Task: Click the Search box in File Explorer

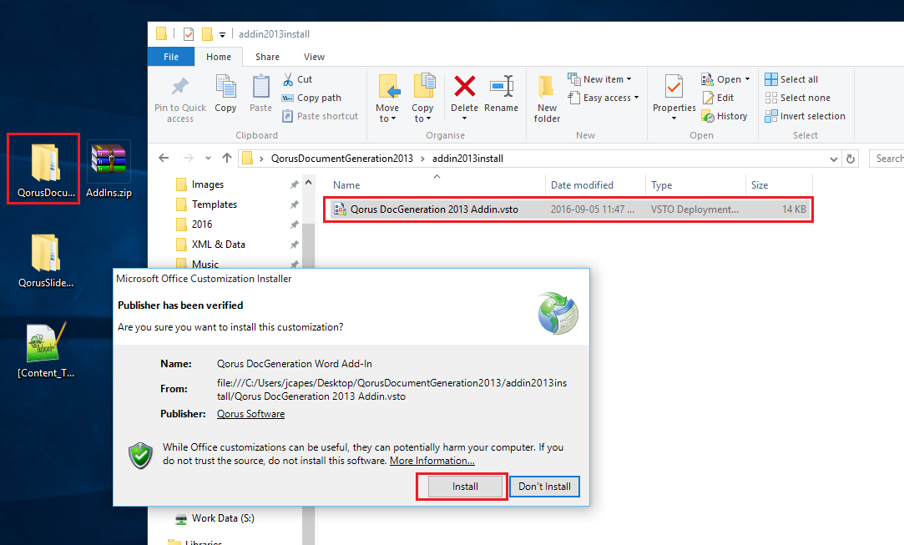Action: (886, 159)
